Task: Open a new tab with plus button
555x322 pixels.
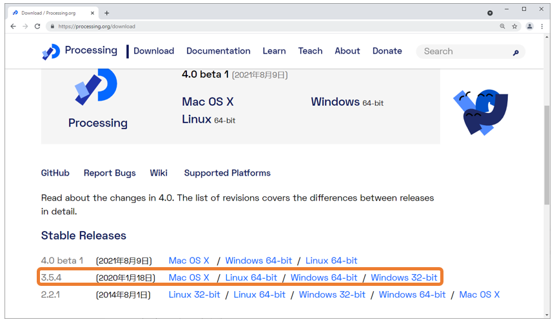Action: pyautogui.click(x=106, y=13)
